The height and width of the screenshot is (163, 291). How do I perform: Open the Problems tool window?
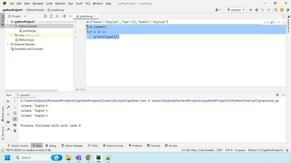(135, 146)
